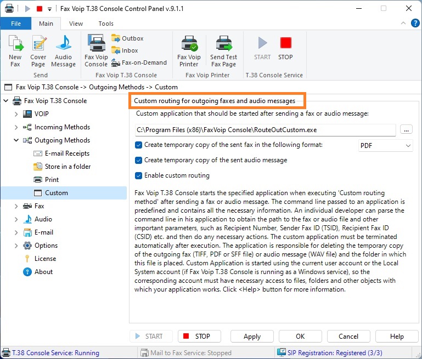Click the blue help question icon
This screenshot has height=359, width=422.
click(x=415, y=23)
